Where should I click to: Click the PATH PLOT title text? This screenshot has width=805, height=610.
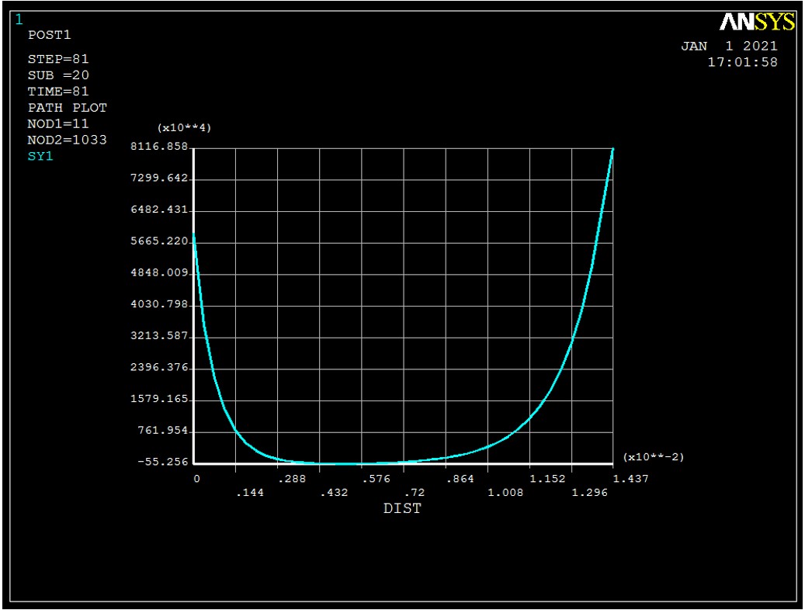pos(67,108)
